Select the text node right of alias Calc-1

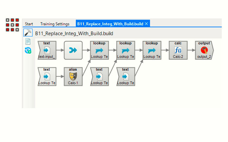(99, 76)
